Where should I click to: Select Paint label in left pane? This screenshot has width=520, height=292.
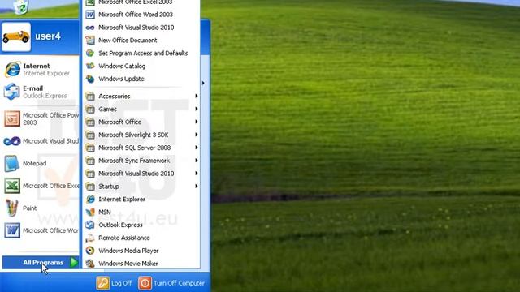pyautogui.click(x=29, y=208)
